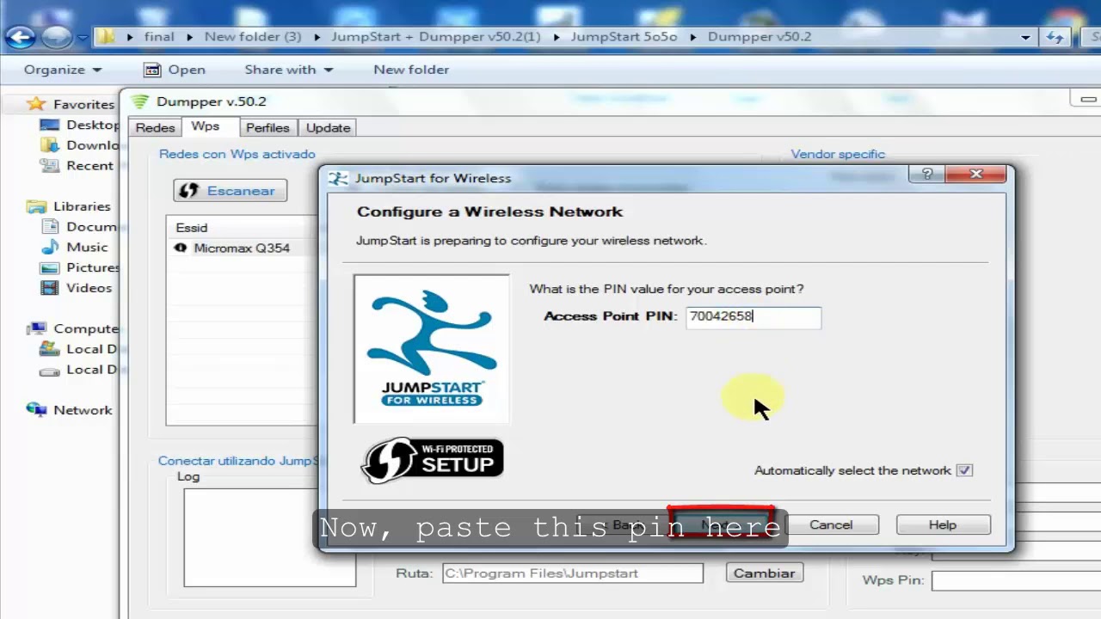Image resolution: width=1101 pixels, height=619 pixels.
Task: Expand arrow after 'final' breadcrumb
Action: pyautogui.click(x=189, y=37)
